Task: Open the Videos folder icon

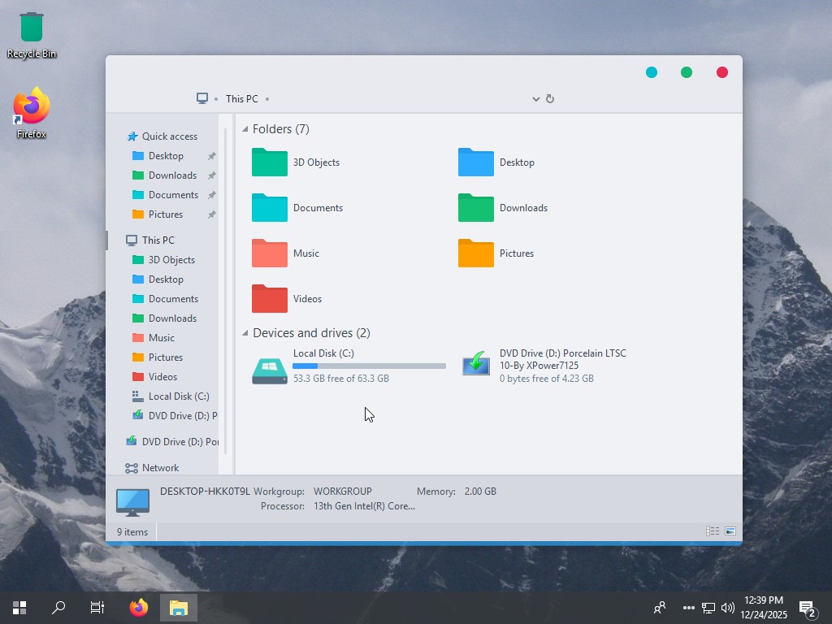Action: pos(270,299)
